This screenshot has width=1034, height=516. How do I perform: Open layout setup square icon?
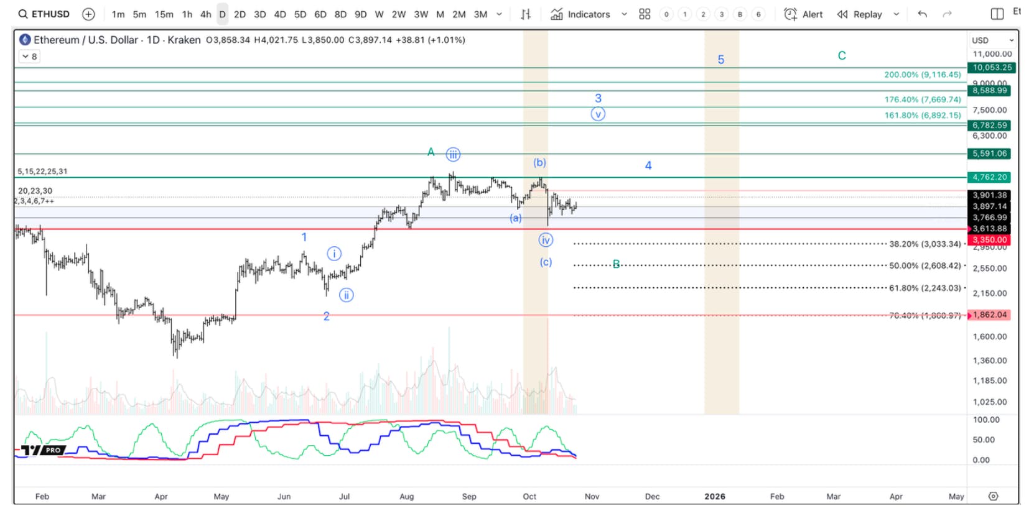point(997,14)
